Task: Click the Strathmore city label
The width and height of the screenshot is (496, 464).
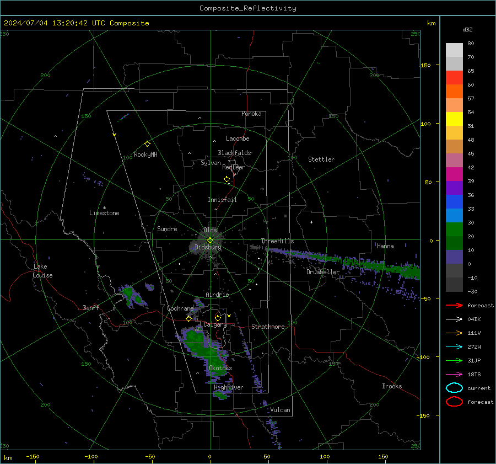Action: [x=268, y=327]
